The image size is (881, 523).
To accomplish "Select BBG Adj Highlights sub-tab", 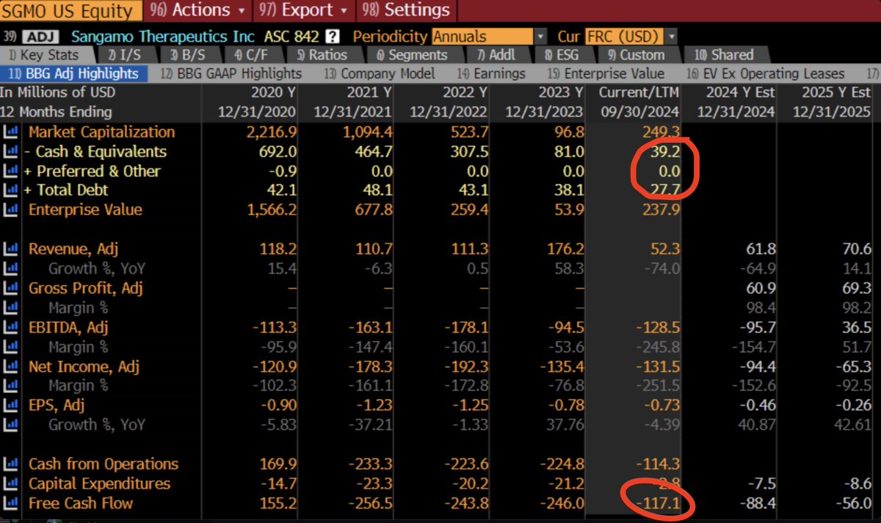I will [x=73, y=73].
